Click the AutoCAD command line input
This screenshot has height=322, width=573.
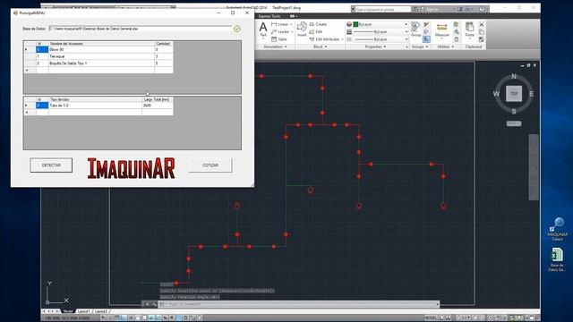tap(298, 304)
